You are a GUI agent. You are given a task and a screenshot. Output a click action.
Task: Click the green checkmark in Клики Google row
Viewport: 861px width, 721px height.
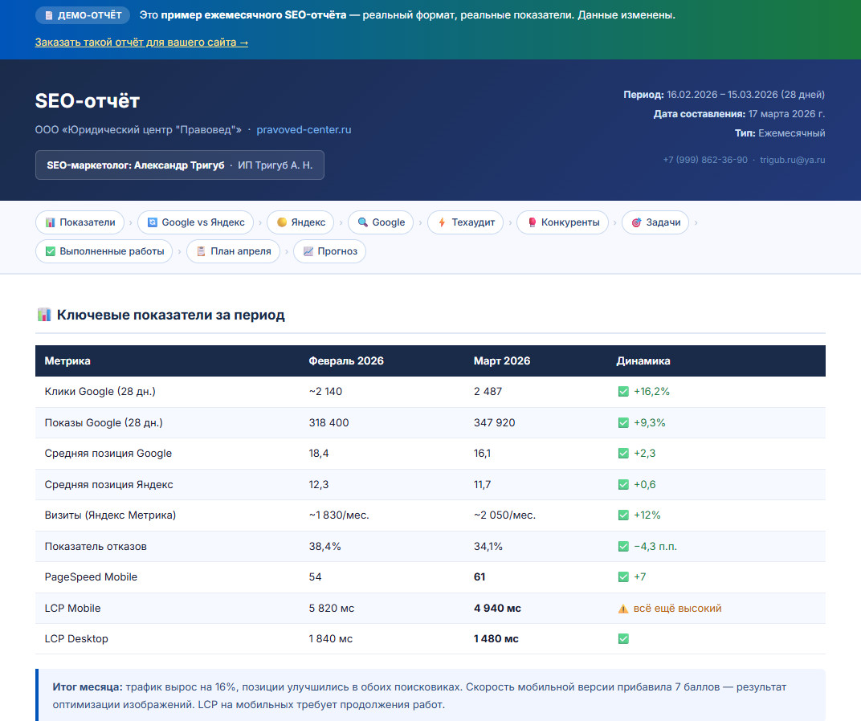coord(623,392)
